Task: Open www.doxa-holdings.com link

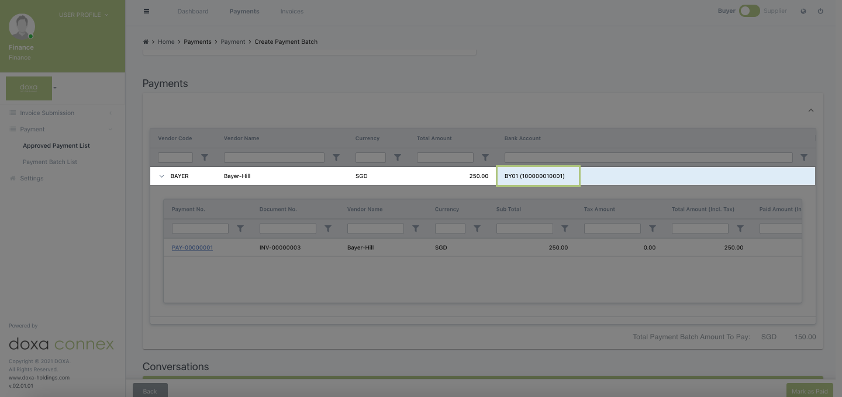Action: point(39,378)
